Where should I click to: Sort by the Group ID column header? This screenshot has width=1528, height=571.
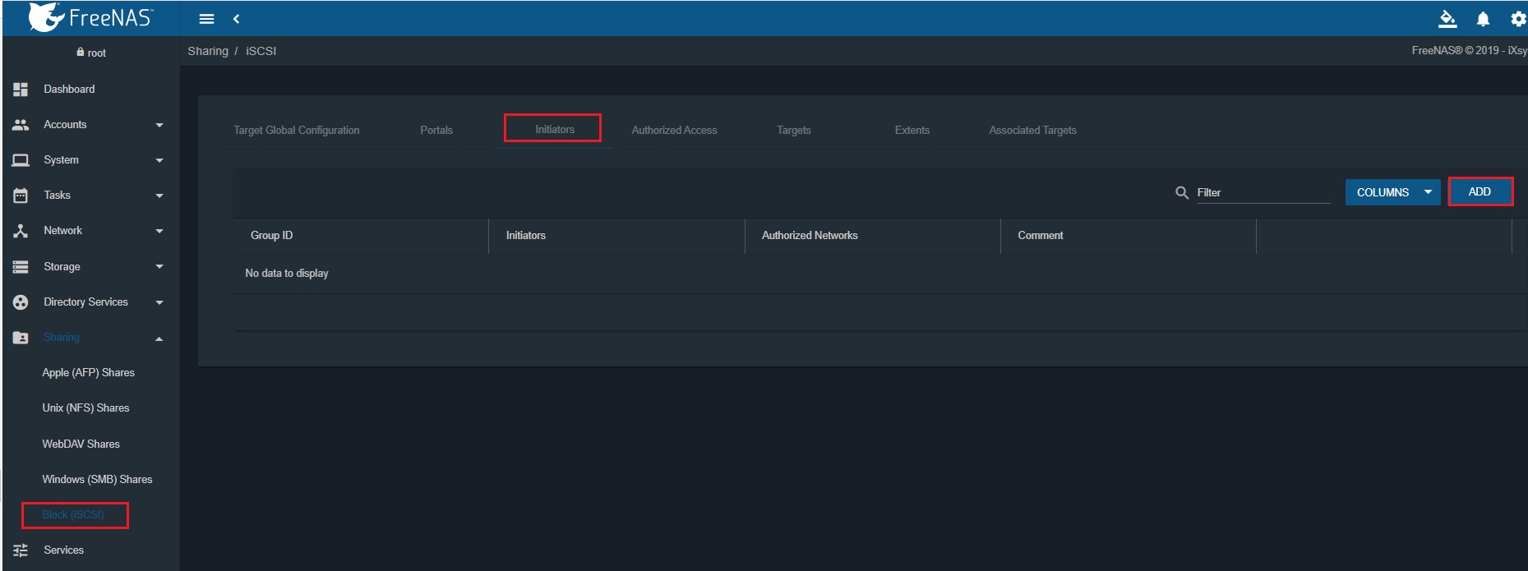click(x=271, y=235)
